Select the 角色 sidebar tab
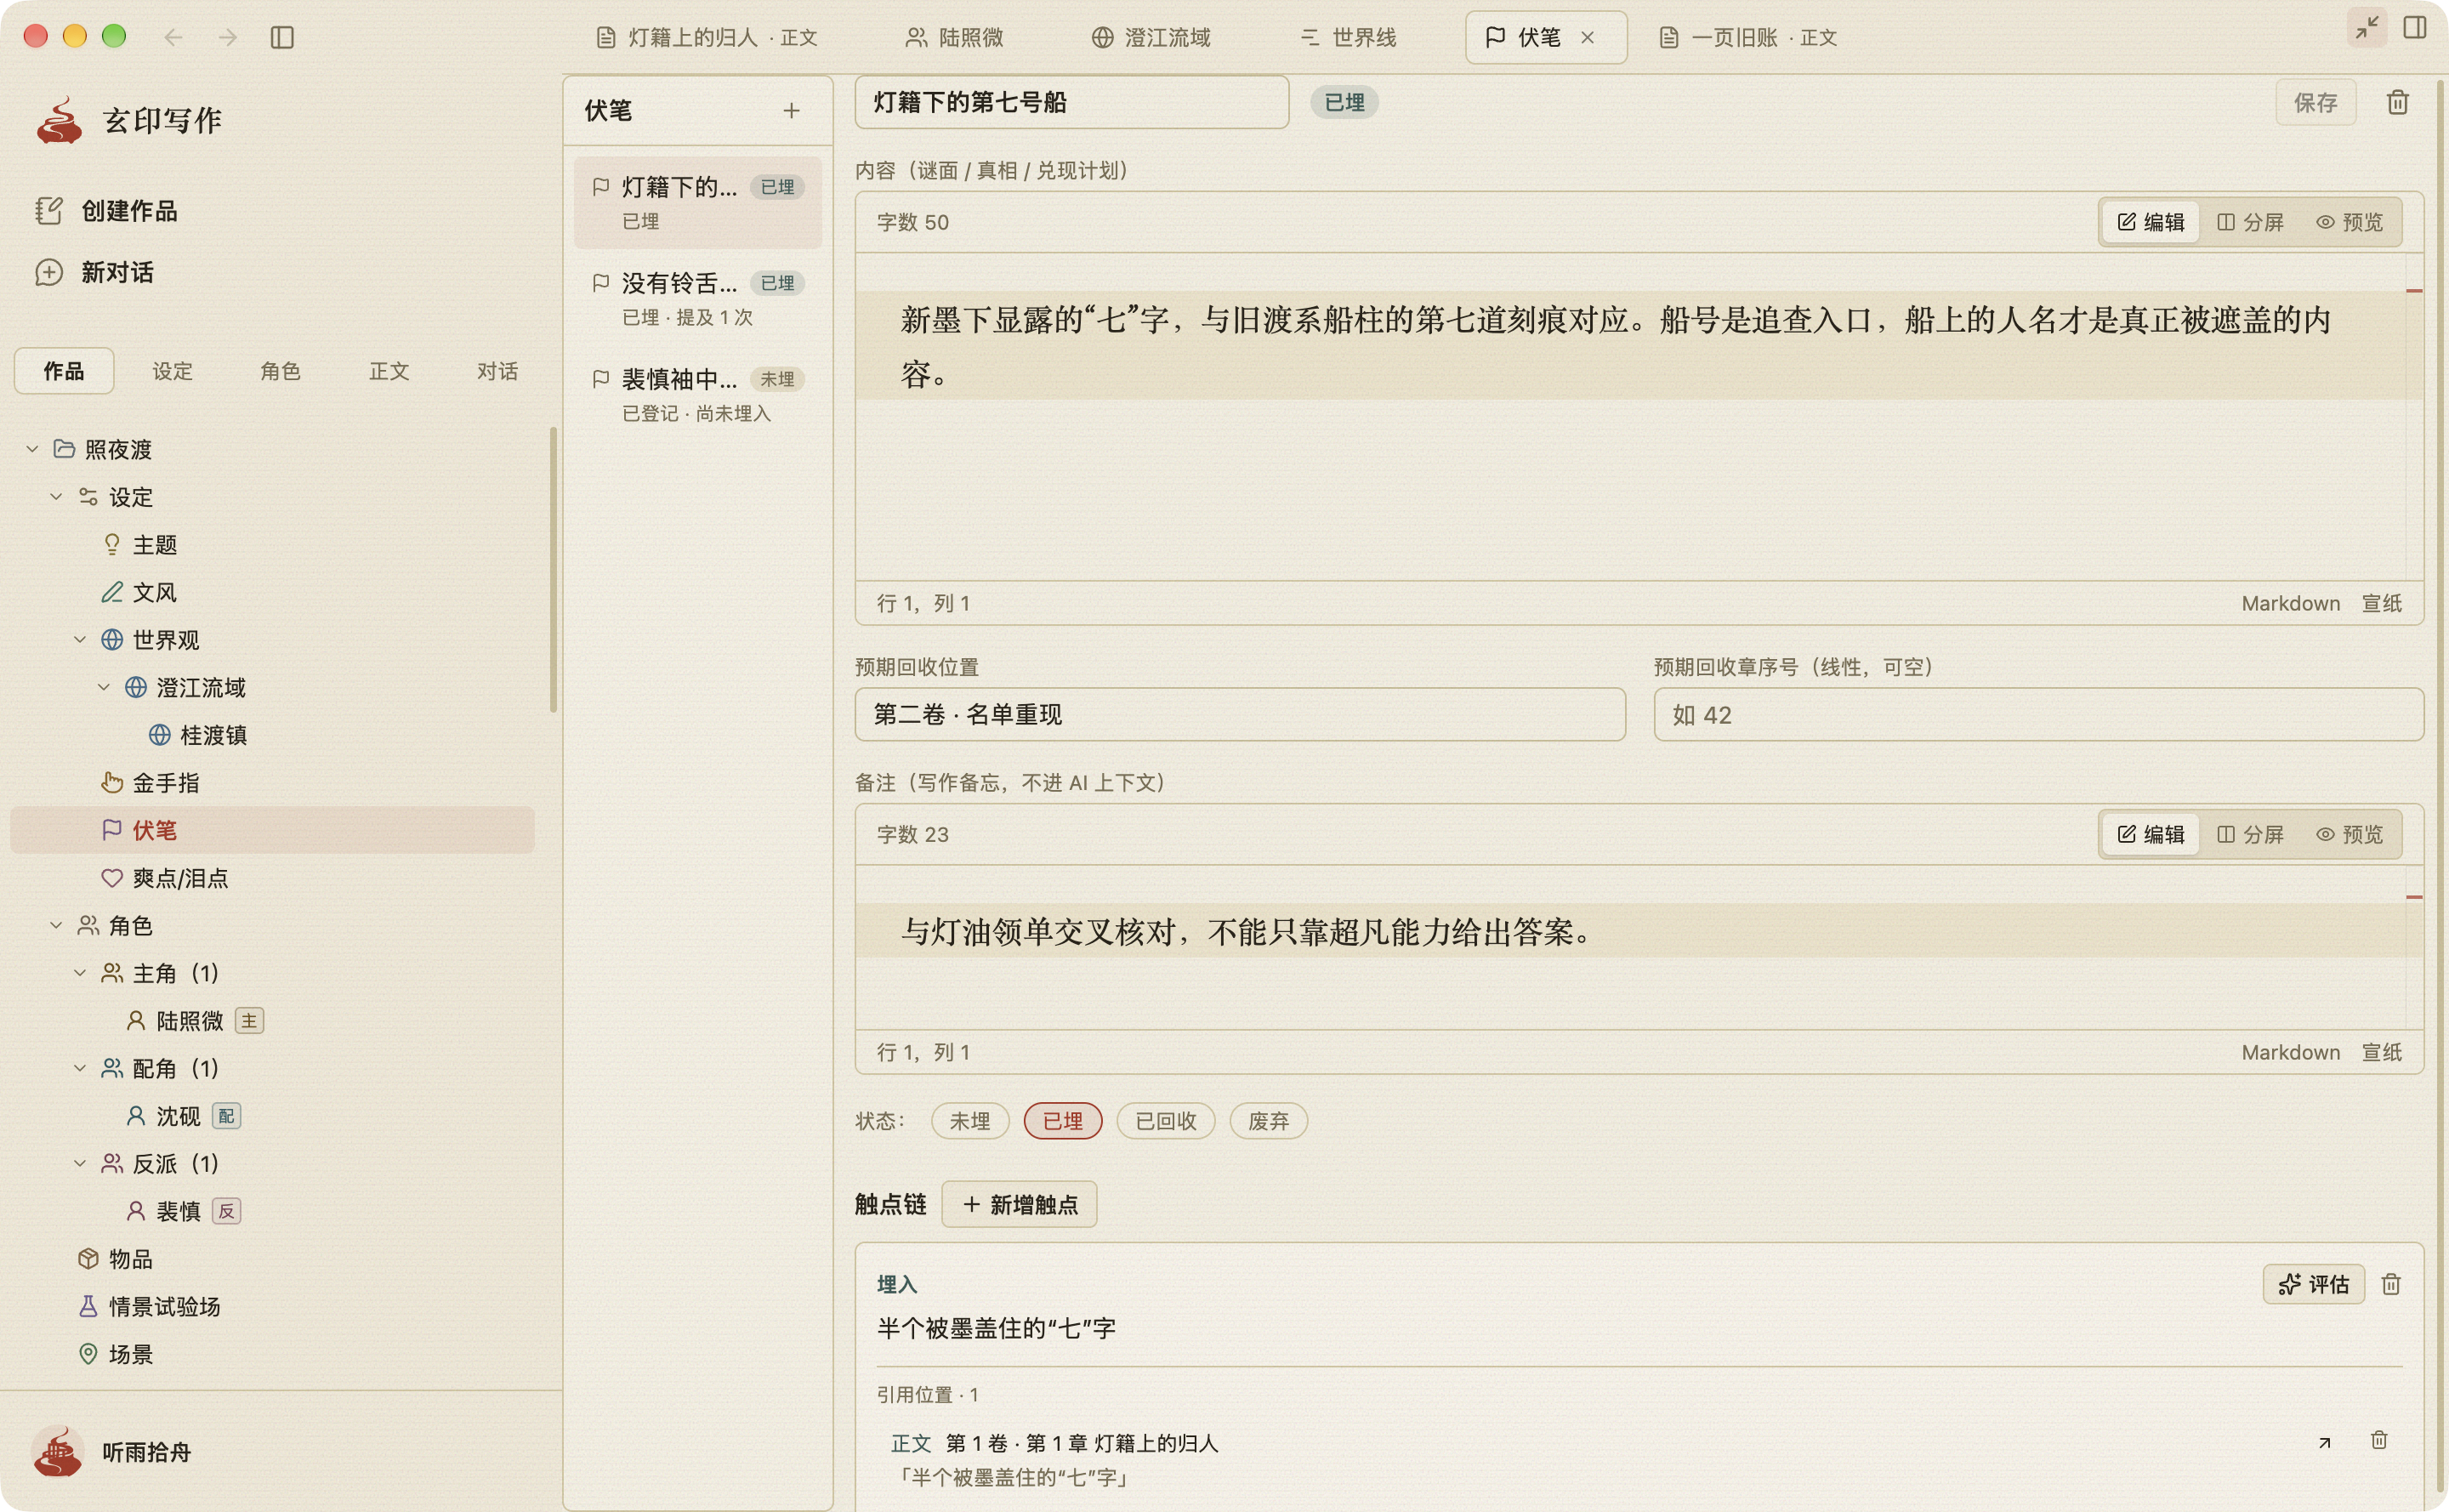Image resolution: width=2449 pixels, height=1512 pixels. coord(280,371)
